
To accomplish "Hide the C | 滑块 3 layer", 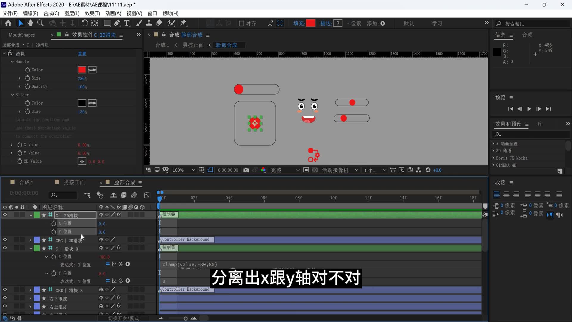I will point(5,248).
